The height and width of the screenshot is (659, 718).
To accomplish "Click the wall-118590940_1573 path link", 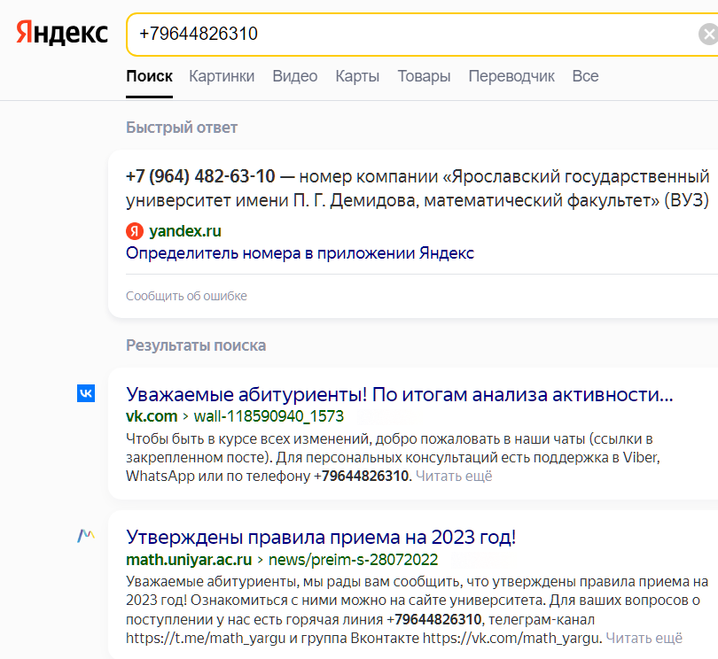I will (269, 416).
